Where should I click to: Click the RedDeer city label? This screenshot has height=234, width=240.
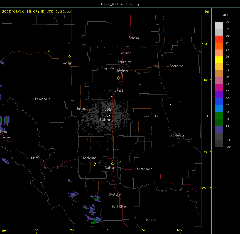pyautogui.click(x=123, y=71)
